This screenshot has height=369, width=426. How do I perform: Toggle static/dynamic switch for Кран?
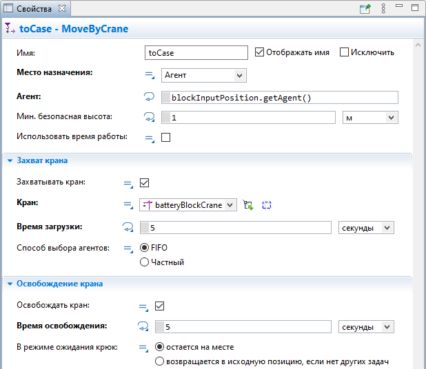(x=128, y=205)
